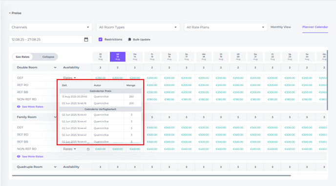Viewport: 336px width, 186px height.
Task: Switch to See Rates mode
Action: (x=22, y=57)
